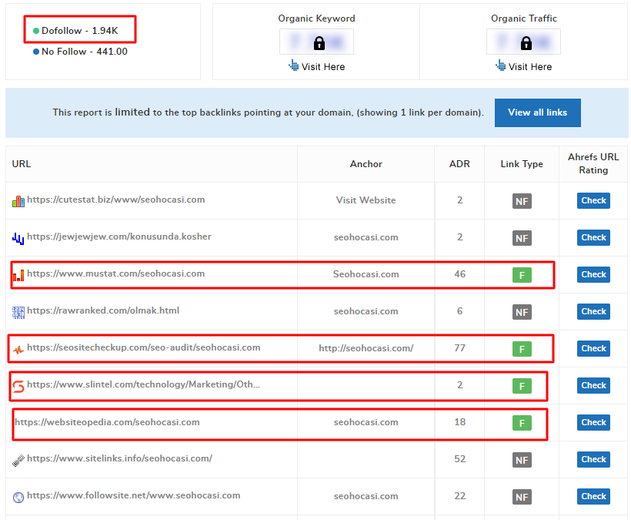The width and height of the screenshot is (631, 520).
Task: Click the mustat.com favicon icon
Action: click(18, 275)
